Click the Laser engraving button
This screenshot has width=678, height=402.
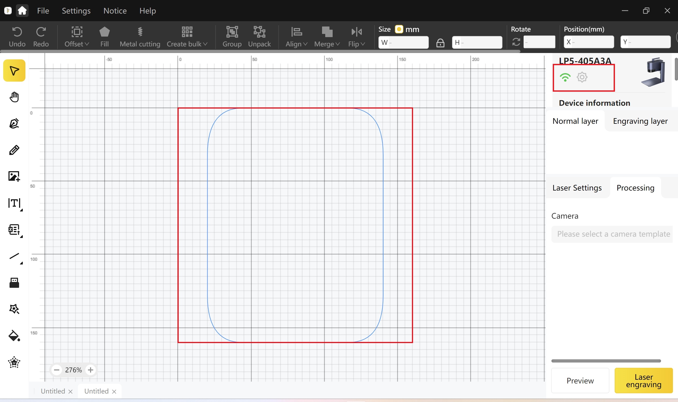tap(643, 381)
